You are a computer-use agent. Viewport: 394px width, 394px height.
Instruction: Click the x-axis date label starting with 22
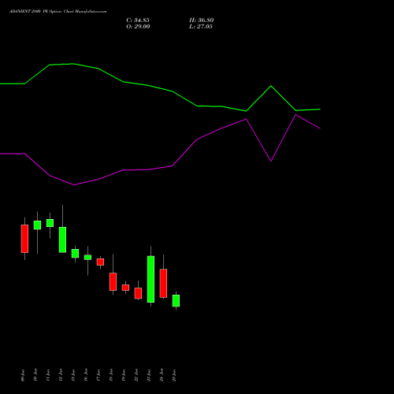[x=136, y=375]
